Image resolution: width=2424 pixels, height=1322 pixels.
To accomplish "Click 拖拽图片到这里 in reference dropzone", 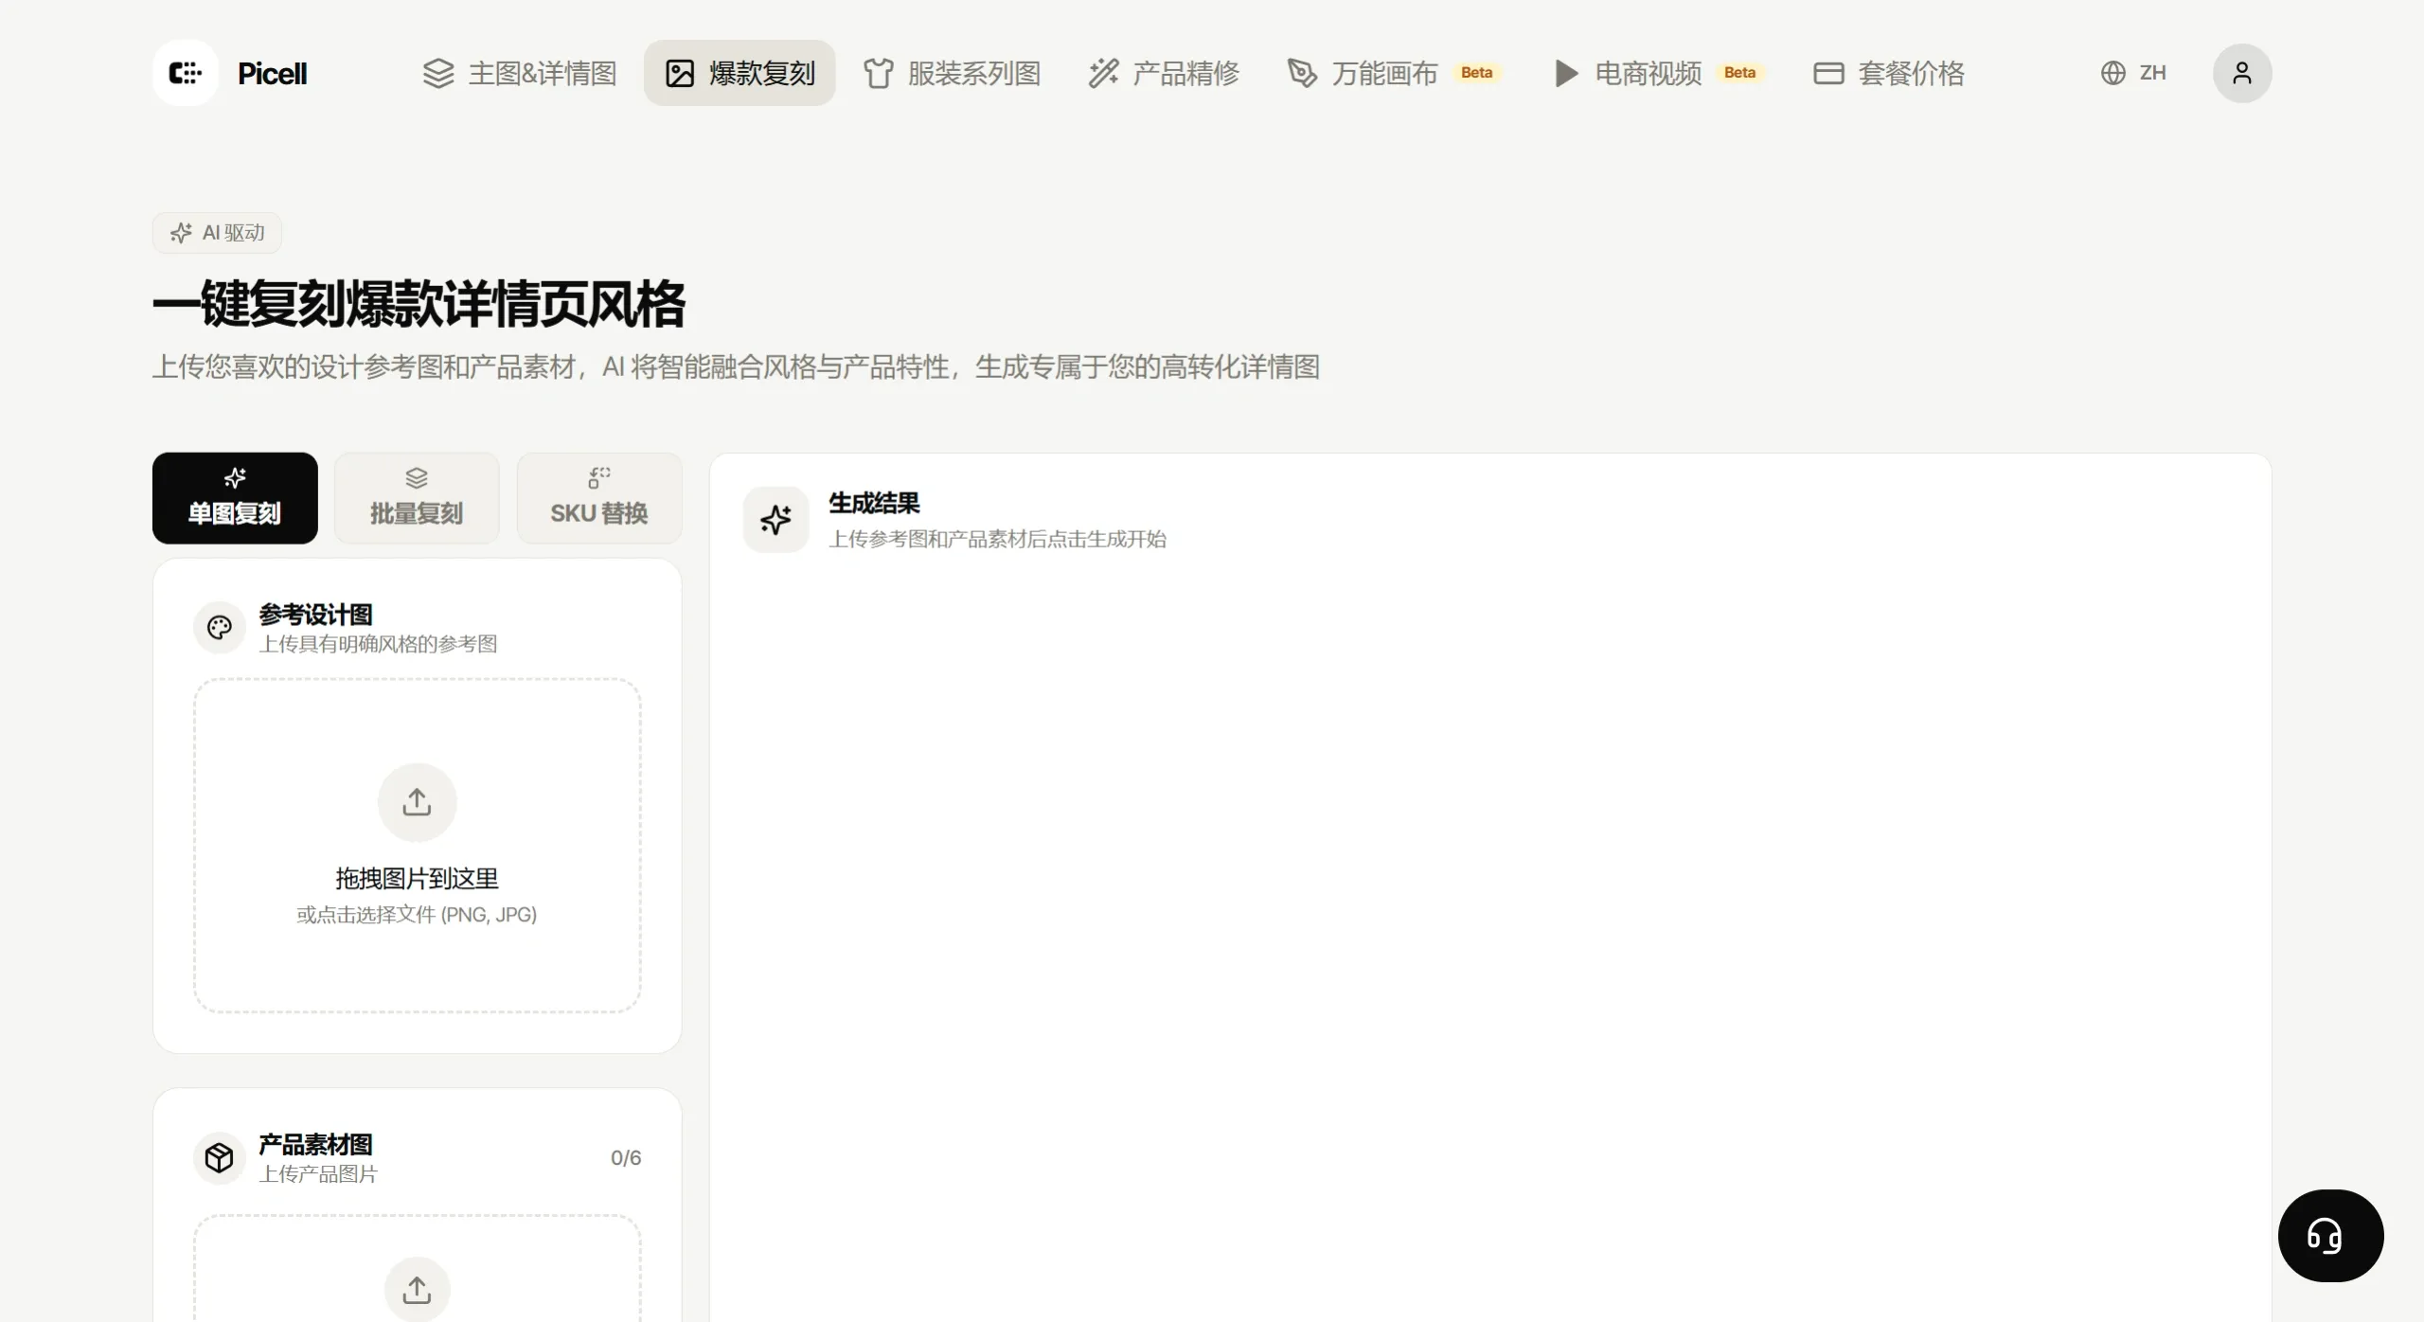I will 417,879.
